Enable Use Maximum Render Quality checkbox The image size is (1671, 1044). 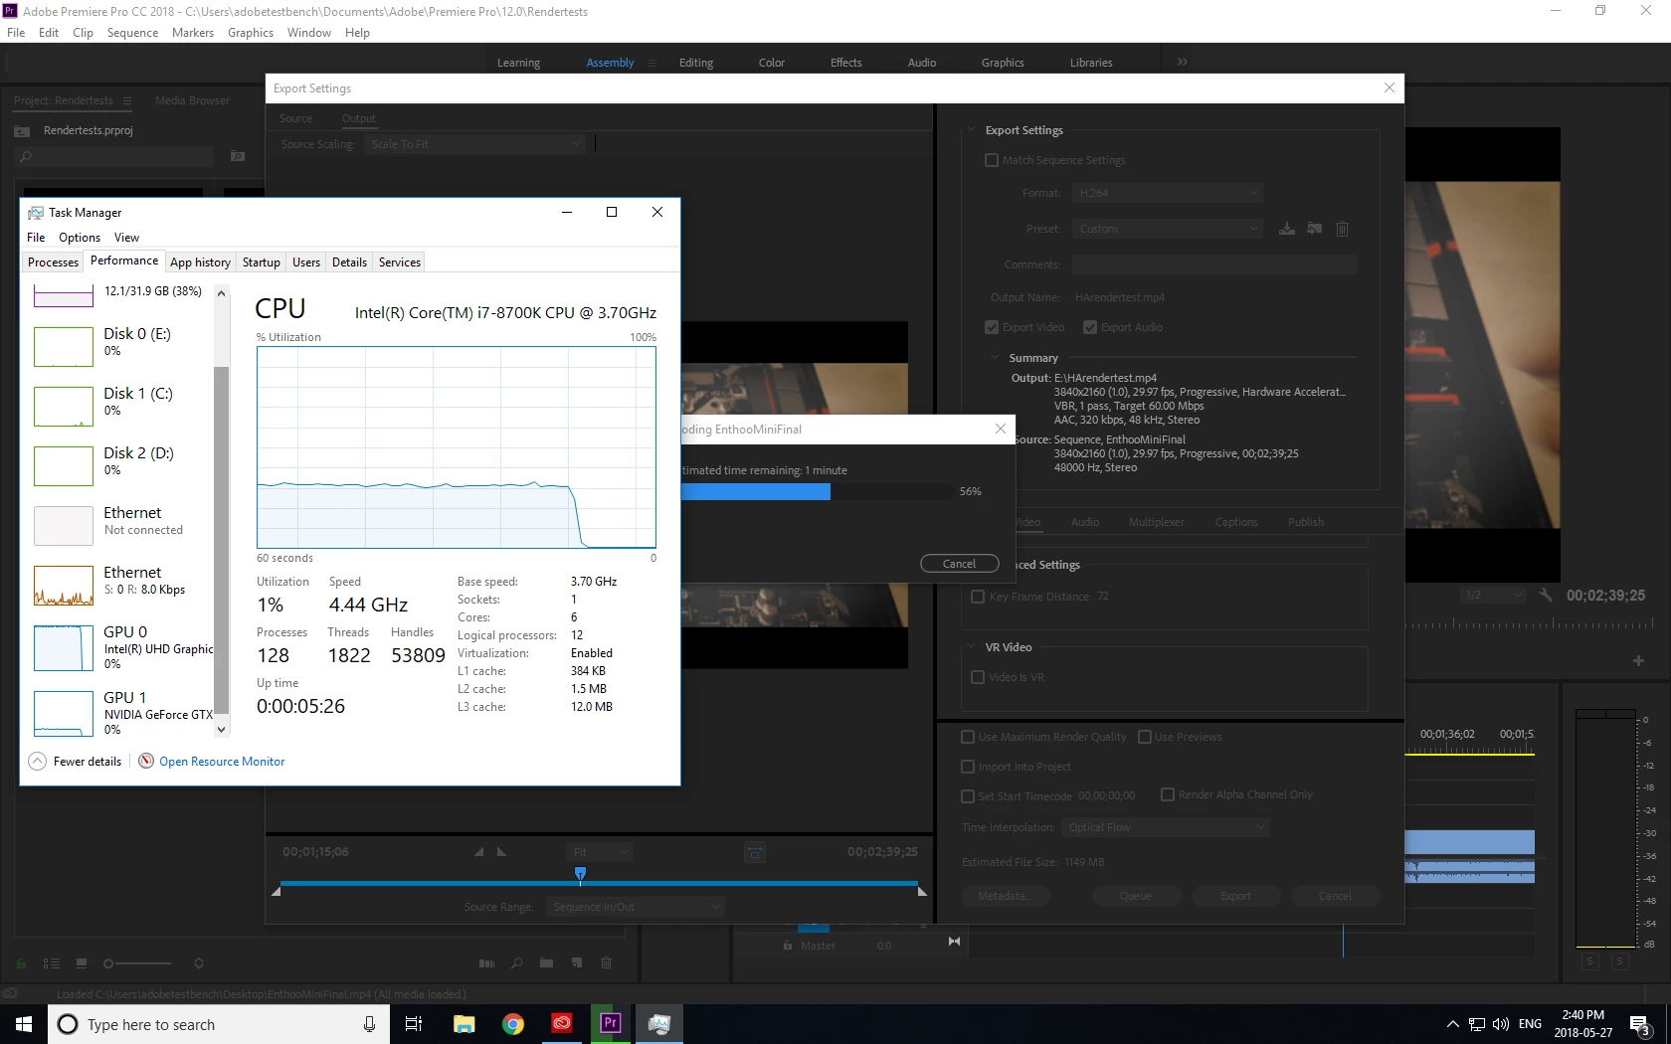[968, 737]
